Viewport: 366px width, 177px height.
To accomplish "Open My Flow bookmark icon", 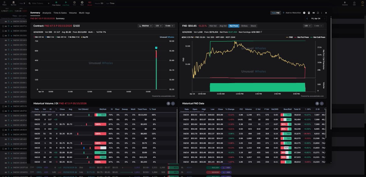I will [14, 3].
